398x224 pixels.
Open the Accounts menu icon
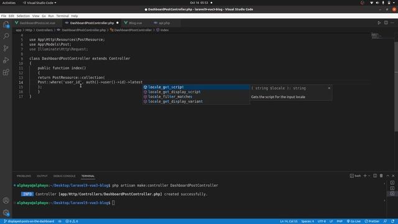[6, 200]
